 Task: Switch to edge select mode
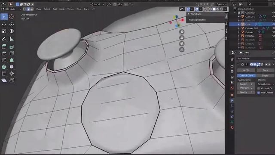click(28, 9)
